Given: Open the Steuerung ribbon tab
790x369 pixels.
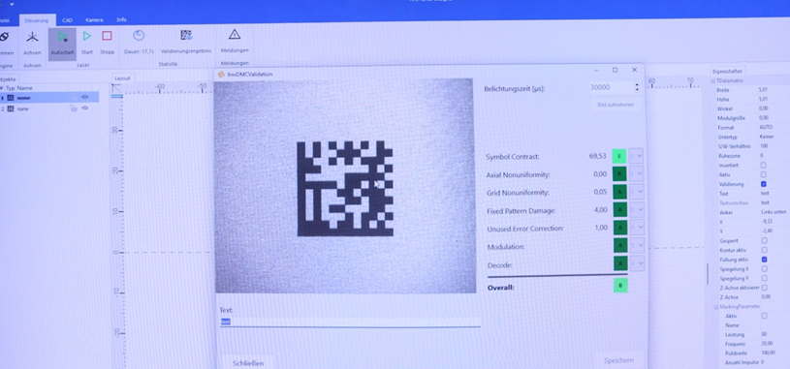Looking at the screenshot, I should click(x=36, y=20).
